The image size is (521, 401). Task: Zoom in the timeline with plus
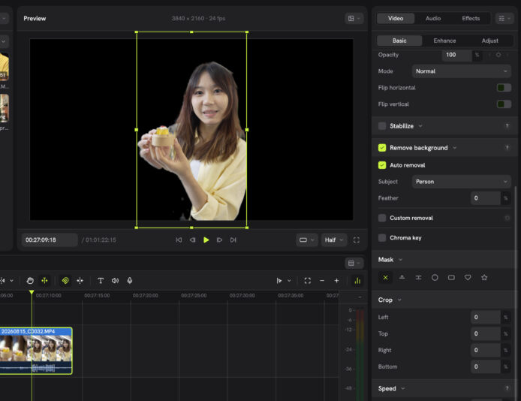[x=336, y=281]
